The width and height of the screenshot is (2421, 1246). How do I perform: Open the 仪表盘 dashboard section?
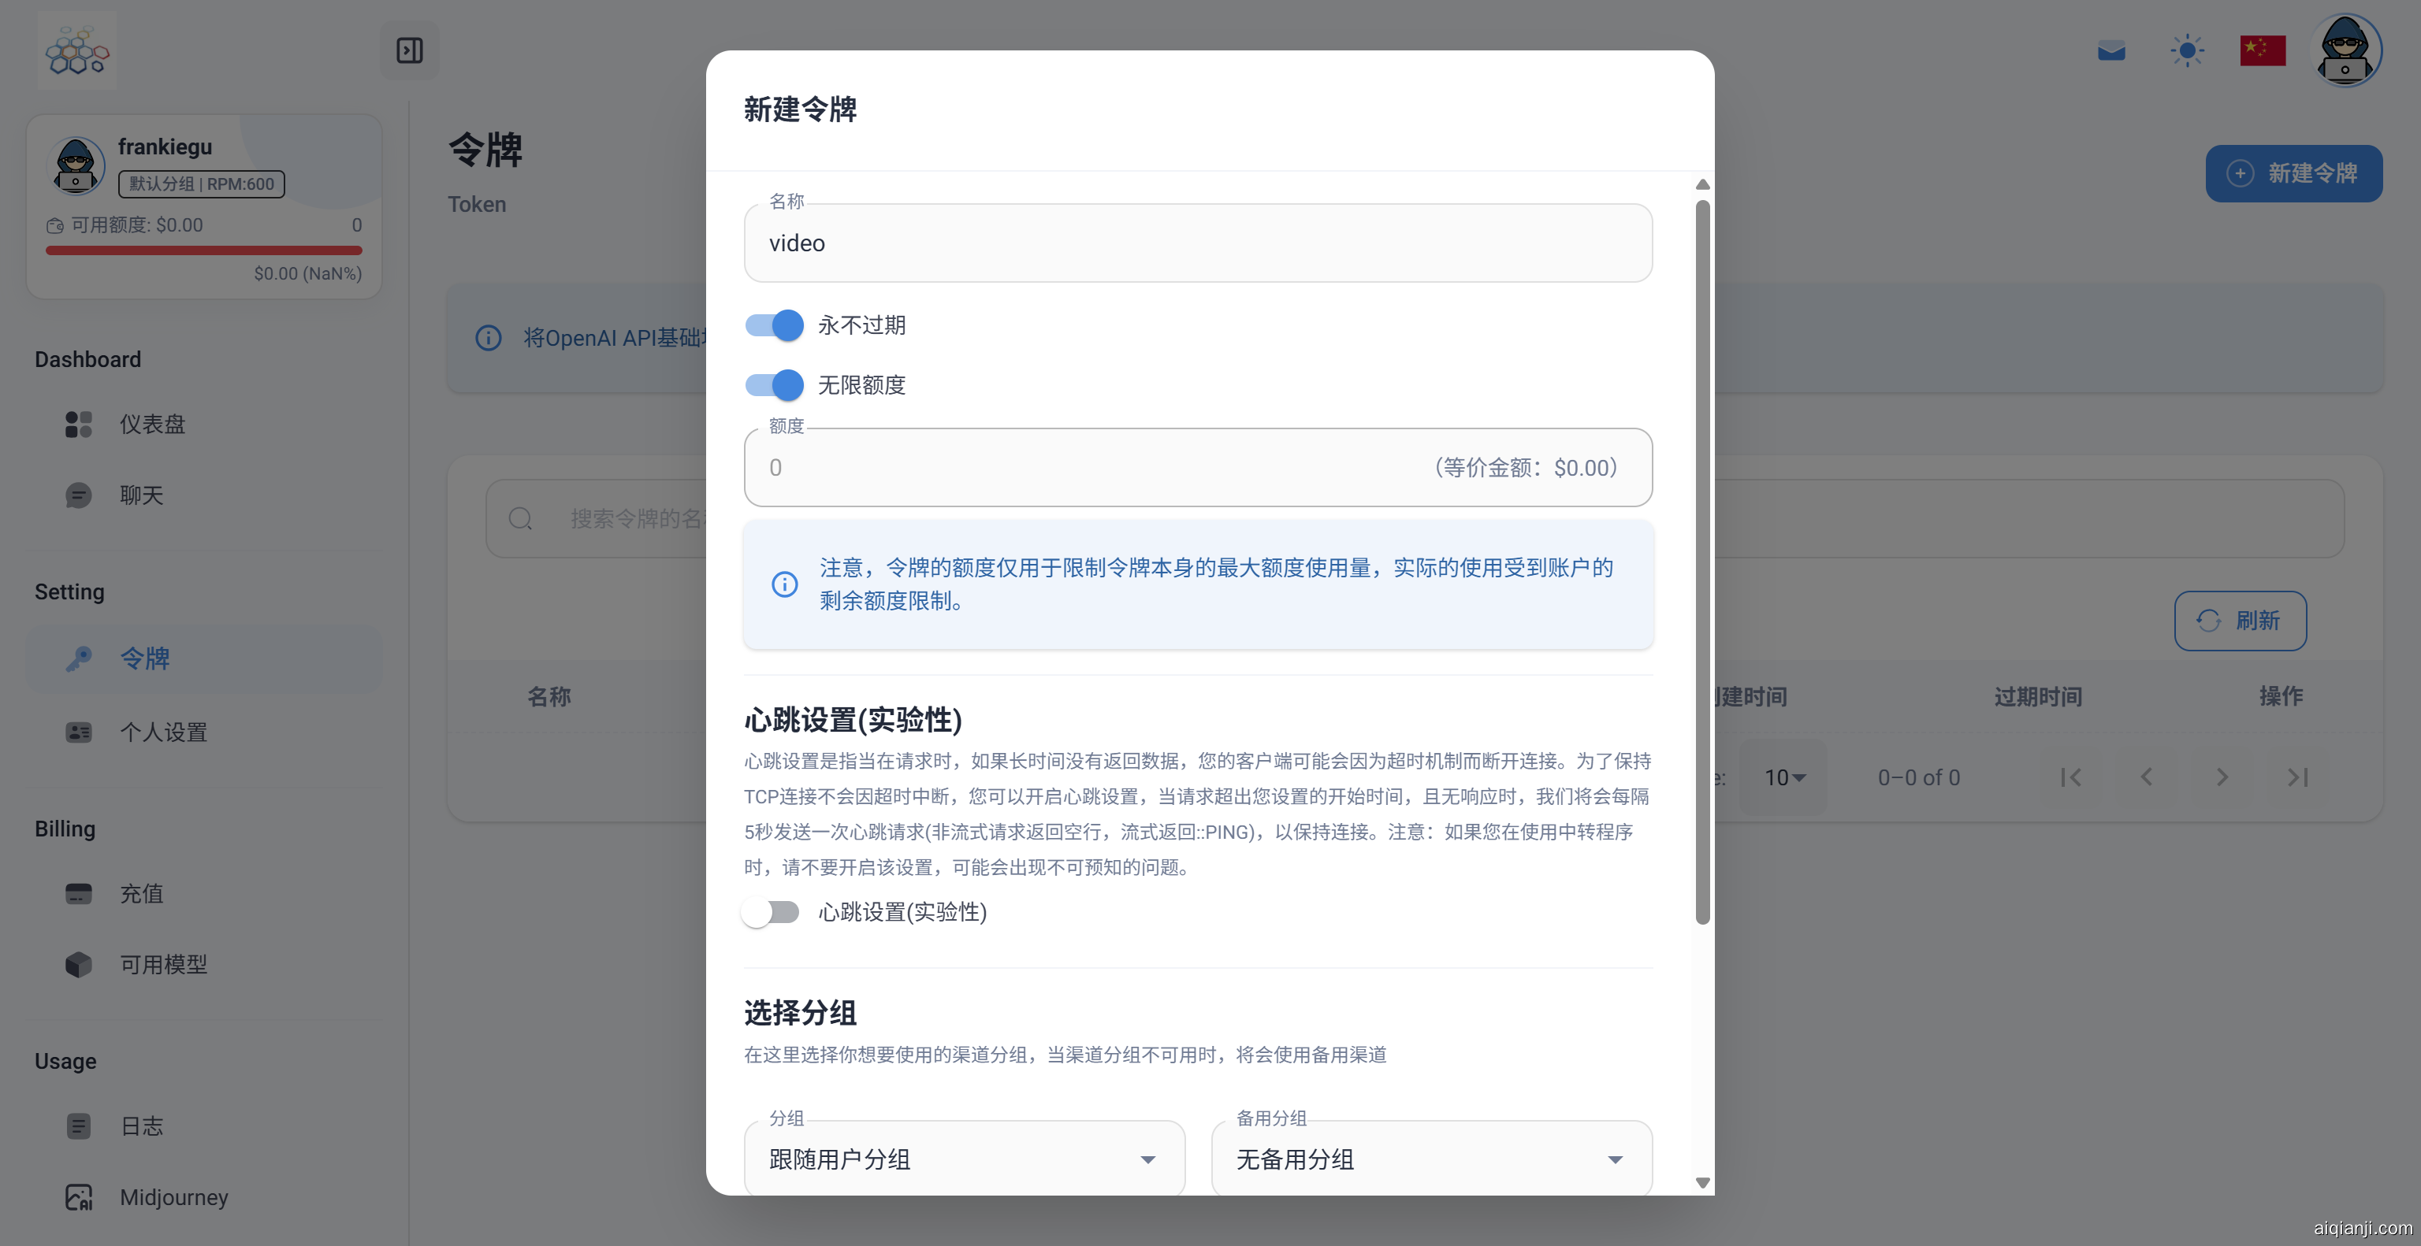click(x=153, y=424)
